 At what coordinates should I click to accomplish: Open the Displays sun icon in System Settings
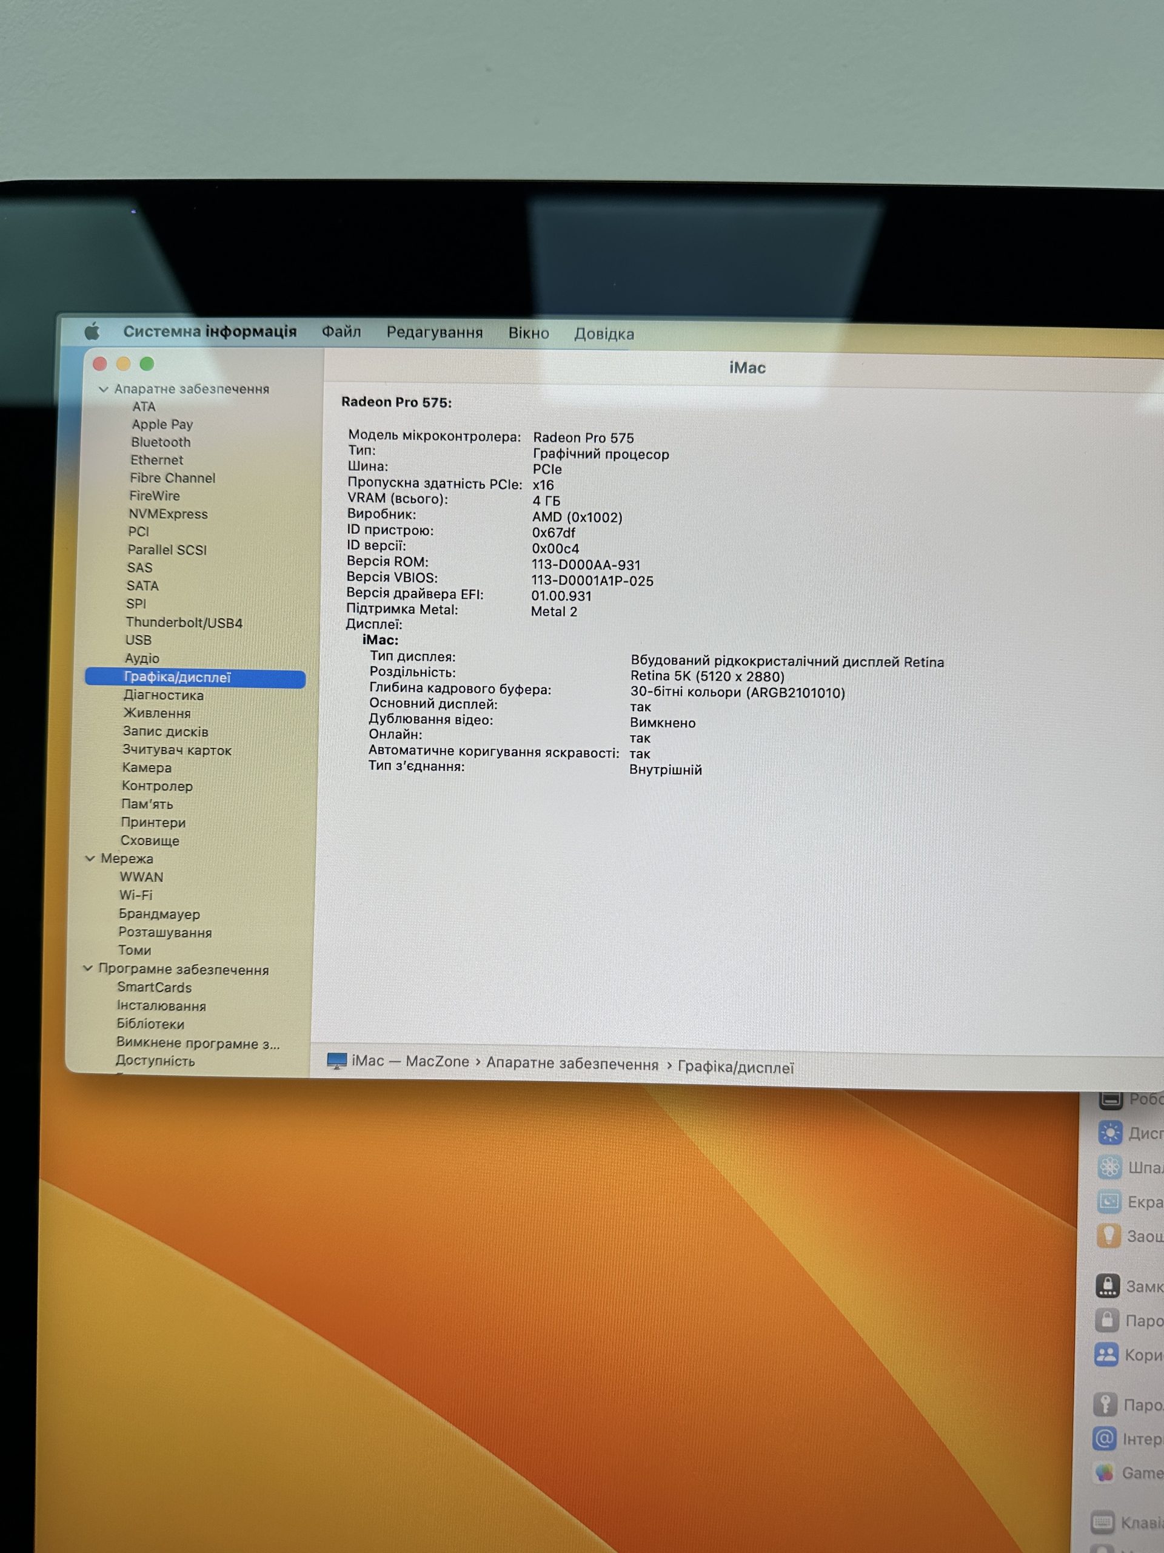(x=1110, y=1133)
